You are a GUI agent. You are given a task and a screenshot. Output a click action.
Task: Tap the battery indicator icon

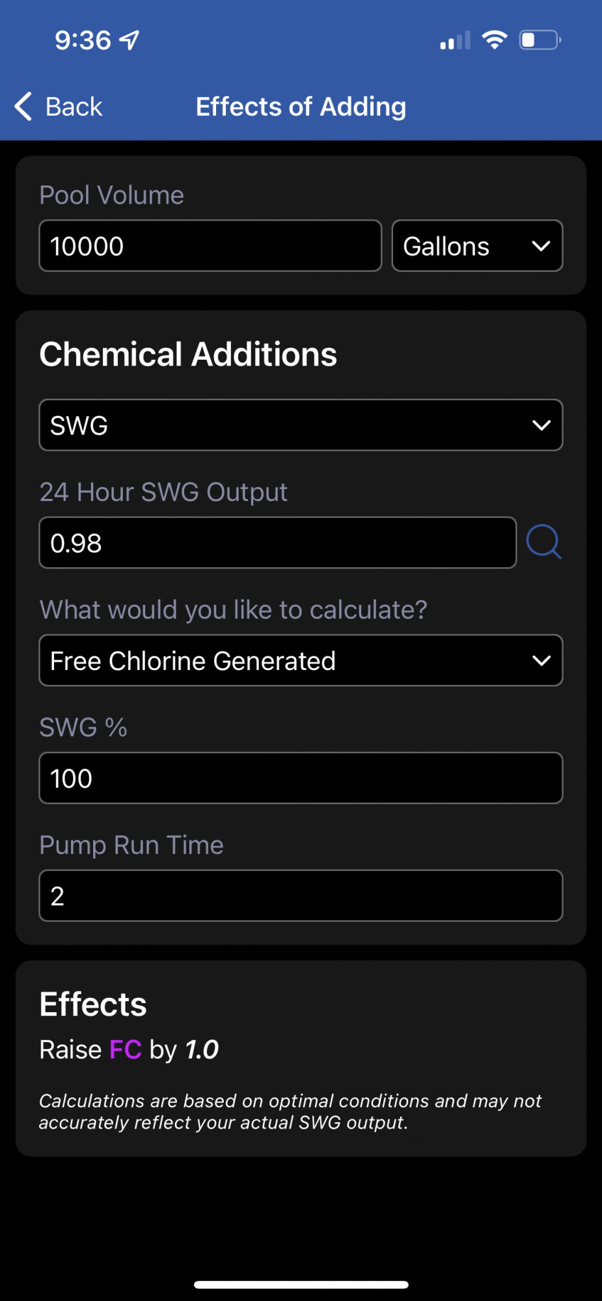tap(540, 40)
